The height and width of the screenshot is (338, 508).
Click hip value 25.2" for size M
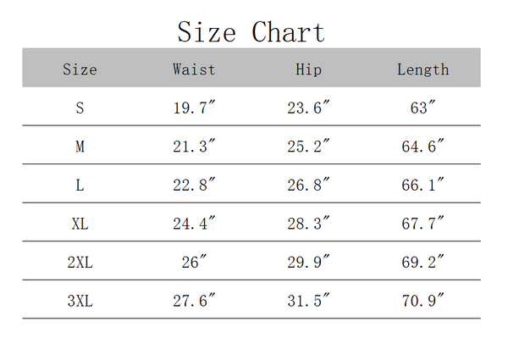pos(308,146)
